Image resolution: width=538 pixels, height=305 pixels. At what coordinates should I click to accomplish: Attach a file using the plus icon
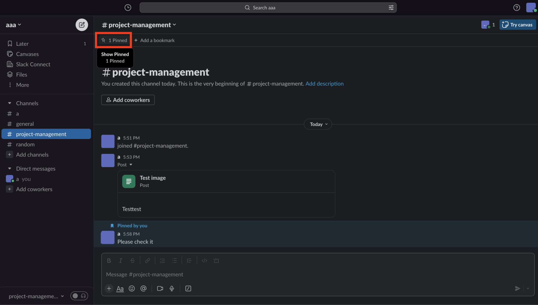pyautogui.click(x=109, y=288)
